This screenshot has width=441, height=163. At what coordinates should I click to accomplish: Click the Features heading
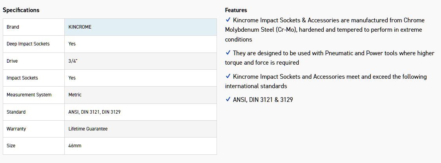pyautogui.click(x=236, y=10)
